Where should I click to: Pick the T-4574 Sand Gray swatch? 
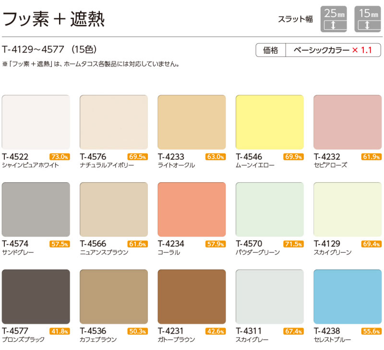pyautogui.click(x=36, y=209)
